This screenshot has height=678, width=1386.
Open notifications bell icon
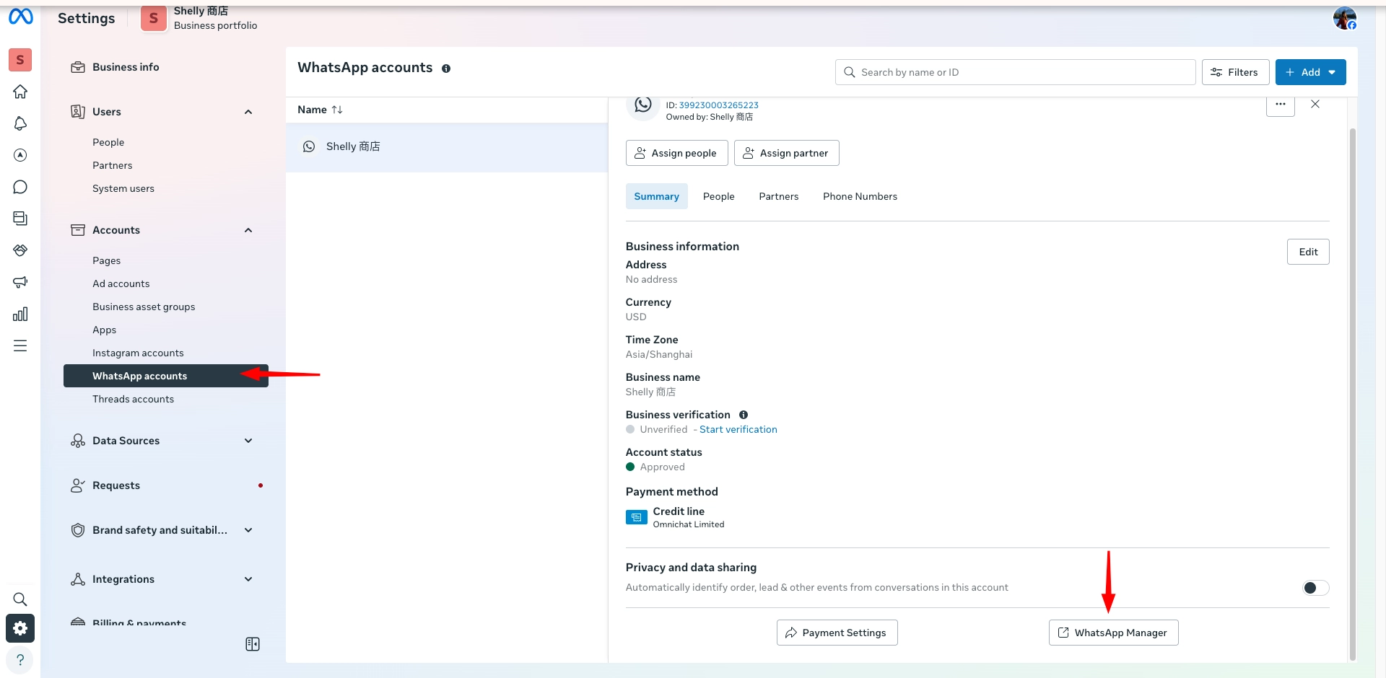[20, 123]
